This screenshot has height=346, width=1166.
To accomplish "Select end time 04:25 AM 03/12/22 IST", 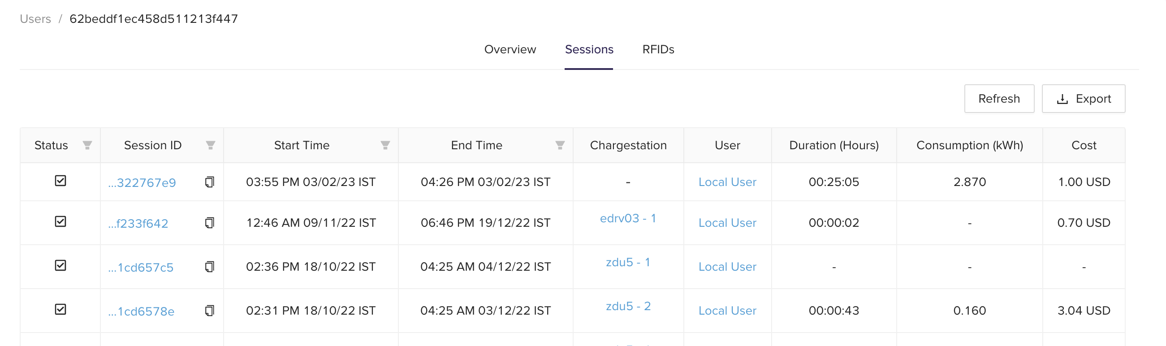I will click(485, 311).
